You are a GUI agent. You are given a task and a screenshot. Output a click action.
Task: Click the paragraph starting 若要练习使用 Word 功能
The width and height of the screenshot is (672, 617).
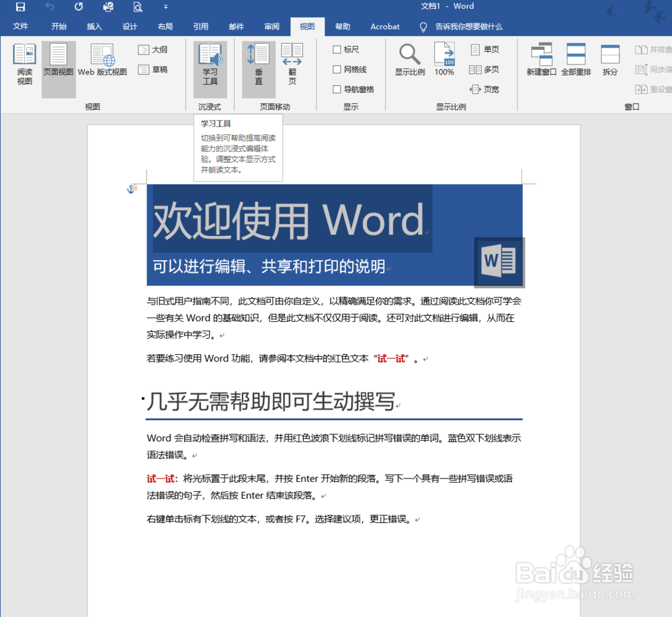(x=287, y=358)
